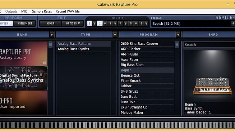Image resolution: width=235 pixels, height=131 pixels.
Task: Toggle Element 6 on or off
Action: [x=141, y=23]
